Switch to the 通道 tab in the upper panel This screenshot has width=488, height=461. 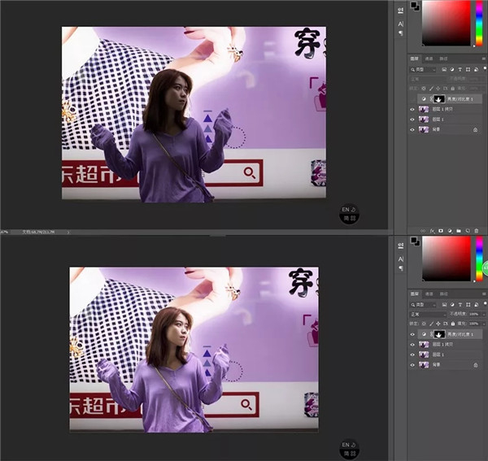[430, 59]
